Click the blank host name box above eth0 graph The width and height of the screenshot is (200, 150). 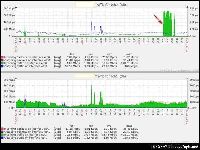(x=85, y=5)
